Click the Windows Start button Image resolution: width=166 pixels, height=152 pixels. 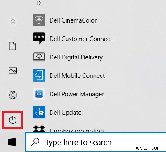tap(12, 142)
